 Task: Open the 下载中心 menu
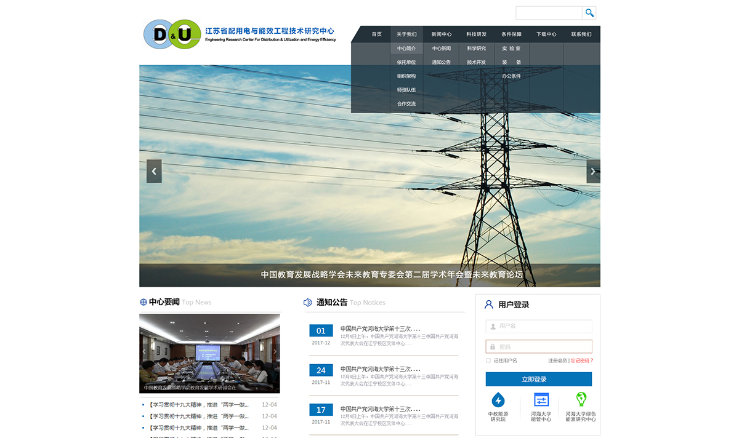click(546, 34)
